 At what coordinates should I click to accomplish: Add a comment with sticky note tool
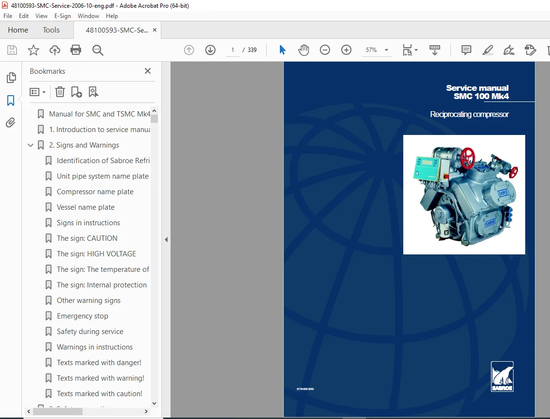tap(466, 50)
